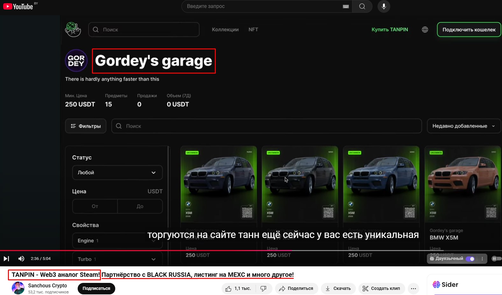Seek on the video progress bar
502x295 pixels.
tap(251, 251)
